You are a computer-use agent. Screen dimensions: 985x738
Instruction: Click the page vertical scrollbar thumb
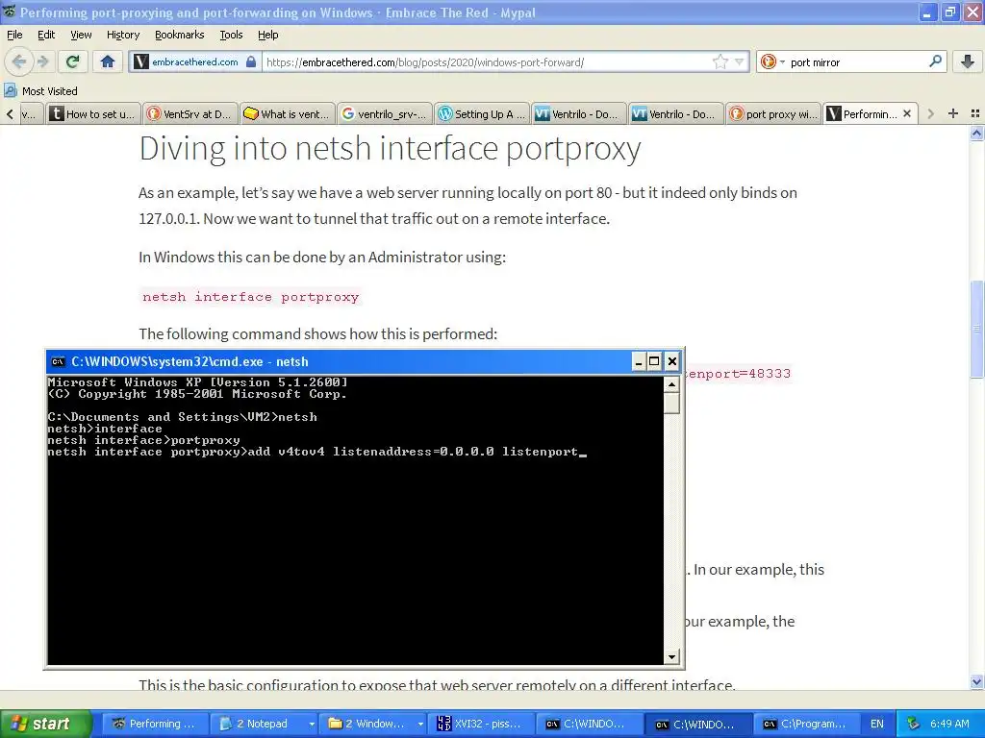pyautogui.click(x=976, y=329)
